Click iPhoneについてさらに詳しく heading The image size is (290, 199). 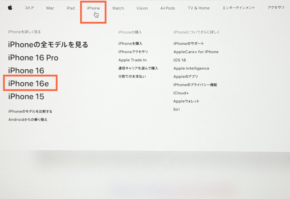click(x=196, y=32)
